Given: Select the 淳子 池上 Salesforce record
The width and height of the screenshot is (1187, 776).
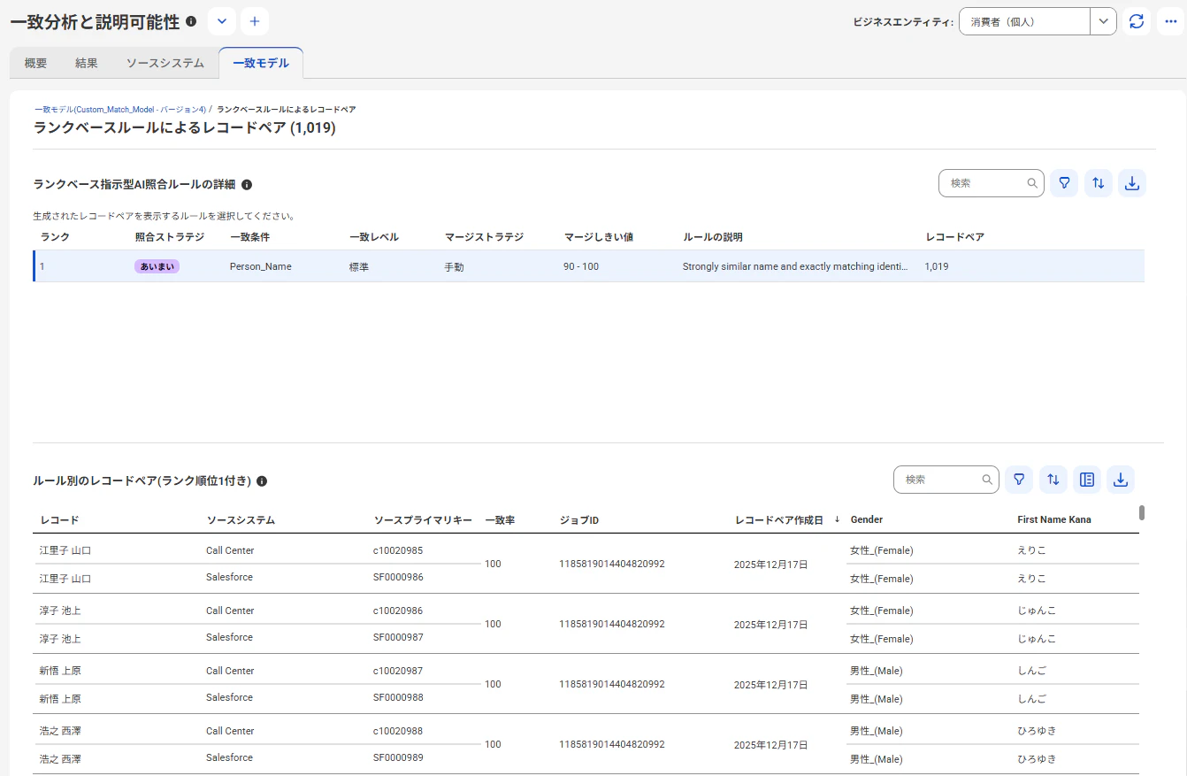Looking at the screenshot, I should click(x=60, y=639).
